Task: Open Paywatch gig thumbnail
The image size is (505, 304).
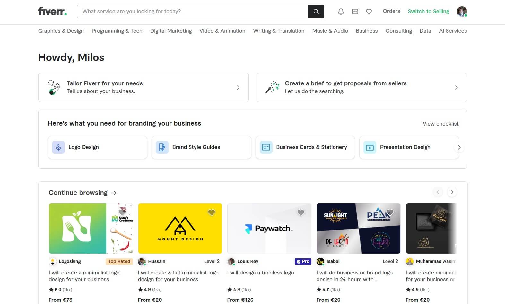Action: 269,228
